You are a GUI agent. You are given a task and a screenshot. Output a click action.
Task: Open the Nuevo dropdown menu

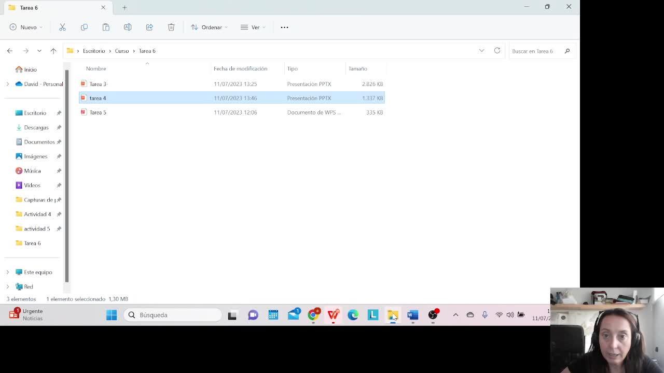[25, 27]
